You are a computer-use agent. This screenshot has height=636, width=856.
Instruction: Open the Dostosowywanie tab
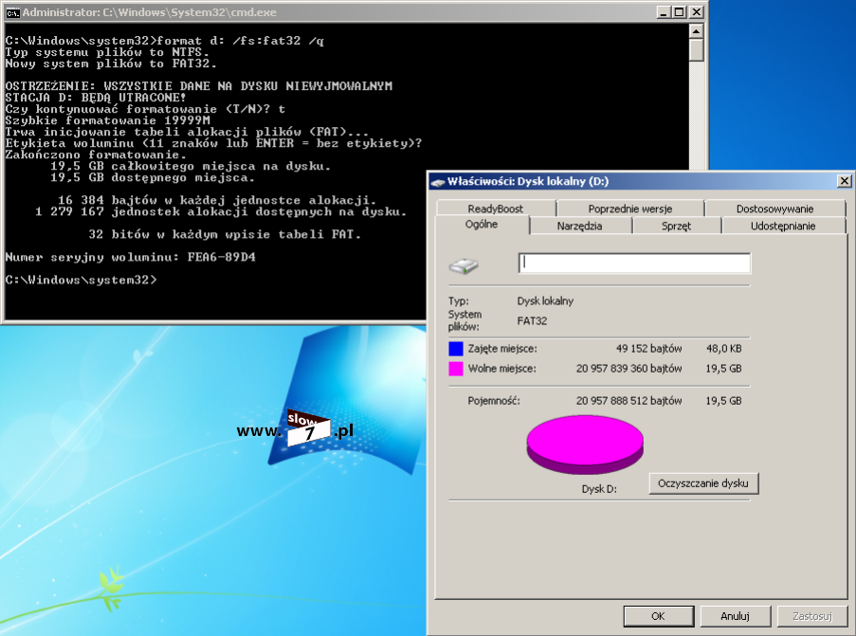tap(774, 209)
